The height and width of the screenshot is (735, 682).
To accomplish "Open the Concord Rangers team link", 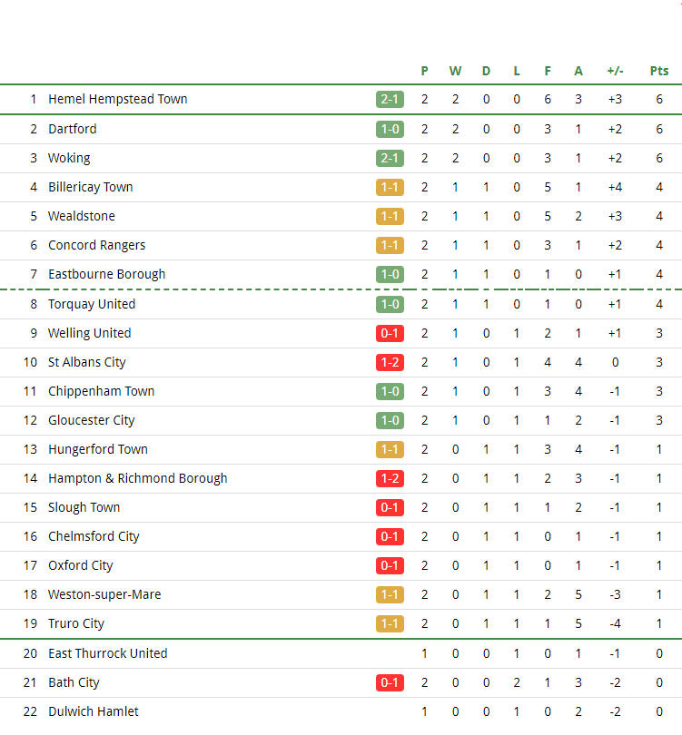I will coord(96,245).
